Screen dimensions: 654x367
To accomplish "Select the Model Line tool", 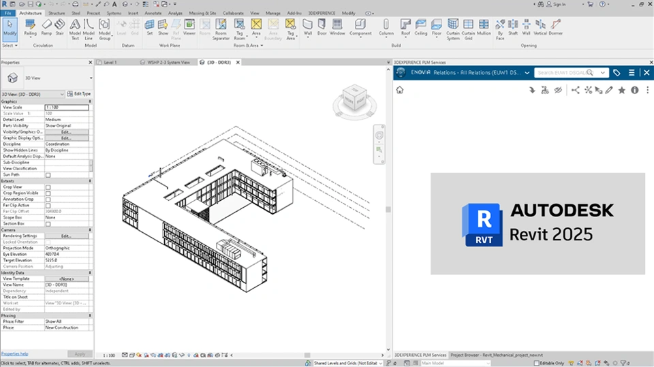I will [89, 29].
